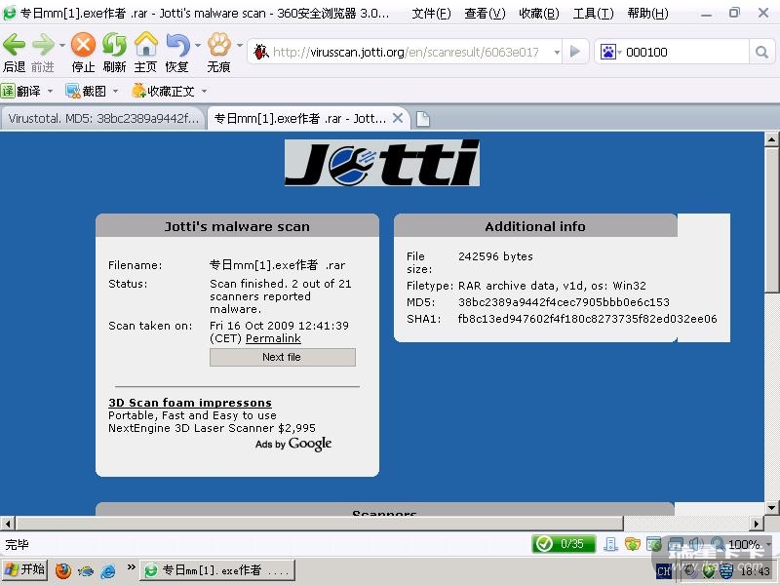Click the 242596 bytes file size
Image resolution: width=780 pixels, height=585 pixels.
coord(495,256)
